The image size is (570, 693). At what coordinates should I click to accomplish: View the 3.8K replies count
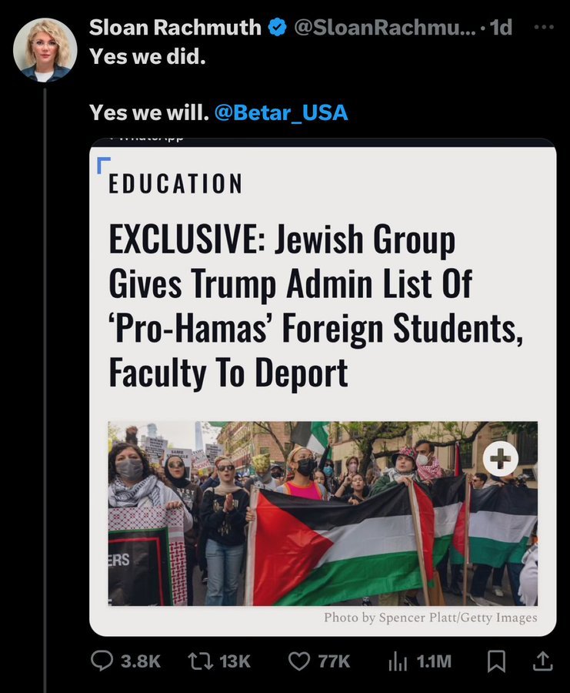click(141, 661)
